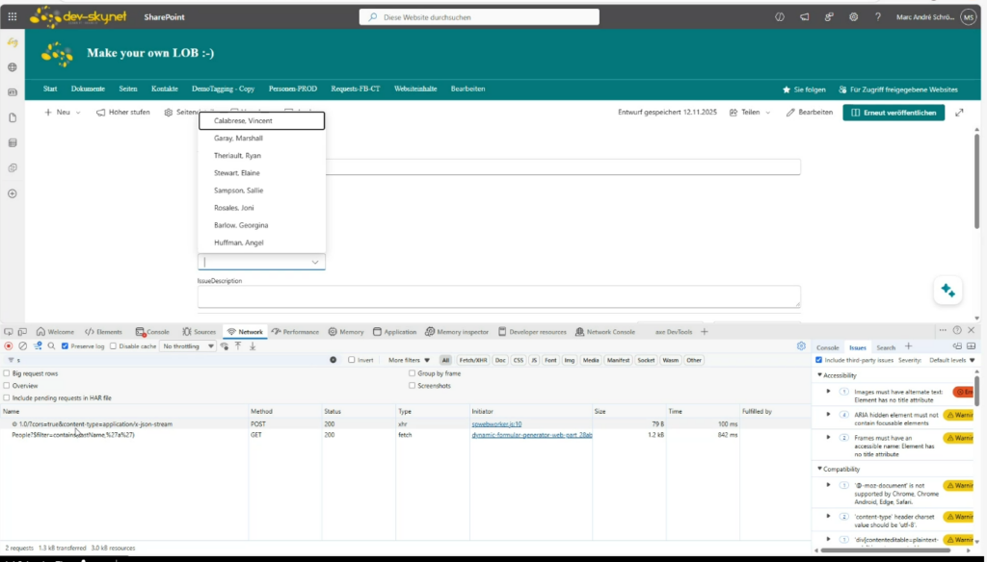Image resolution: width=987 pixels, height=562 pixels.
Task: Click the expand page arrows icon
Action: tap(959, 113)
